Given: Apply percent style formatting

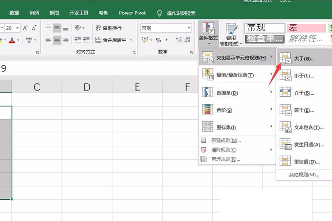Looking at the screenshot, I should tap(158, 40).
